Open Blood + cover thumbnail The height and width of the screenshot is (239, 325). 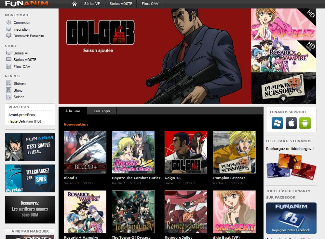tap(85, 152)
